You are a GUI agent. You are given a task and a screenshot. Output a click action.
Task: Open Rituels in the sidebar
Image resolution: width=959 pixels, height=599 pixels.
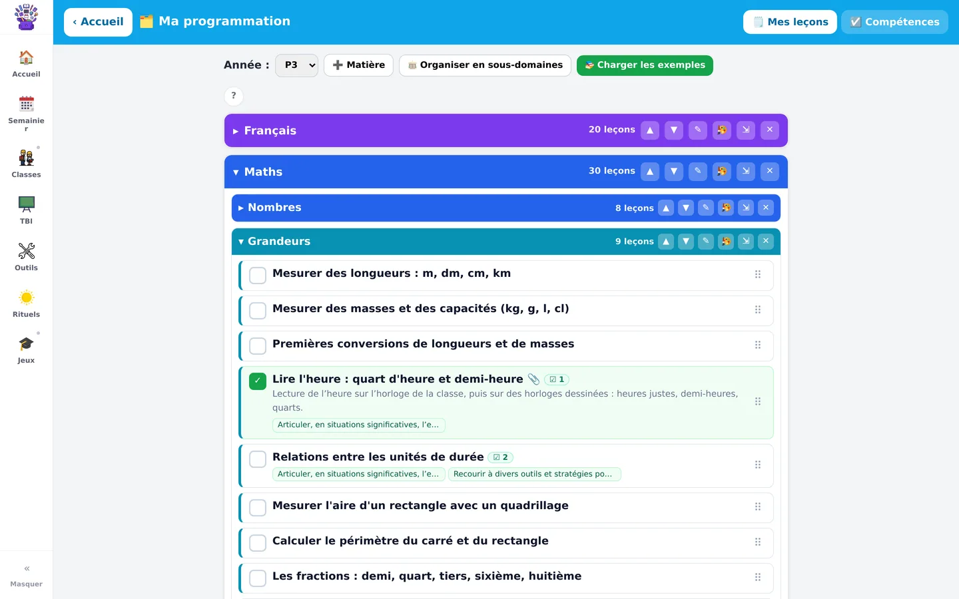click(x=26, y=303)
